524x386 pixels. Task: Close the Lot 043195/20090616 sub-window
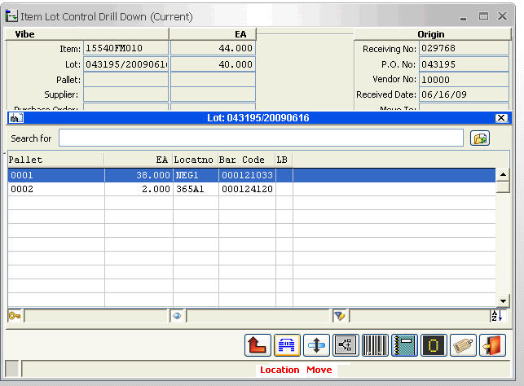[501, 118]
